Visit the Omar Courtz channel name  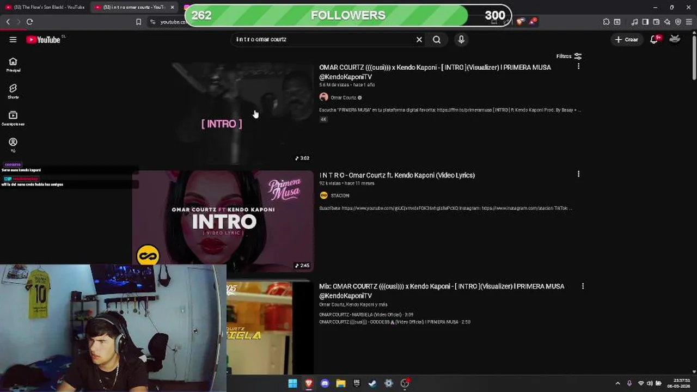point(343,97)
